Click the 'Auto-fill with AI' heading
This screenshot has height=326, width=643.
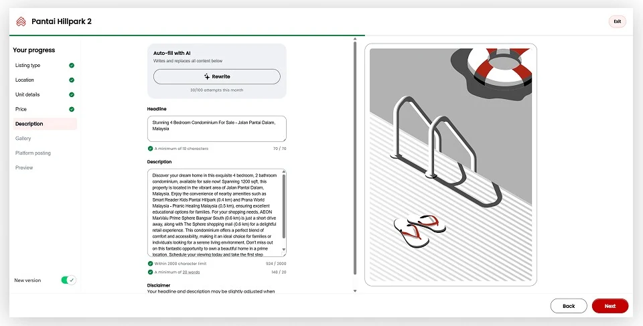[172, 53]
